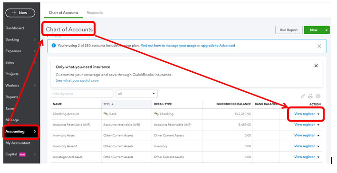Open action dropdown for Accounts Receivable row

[318, 125]
